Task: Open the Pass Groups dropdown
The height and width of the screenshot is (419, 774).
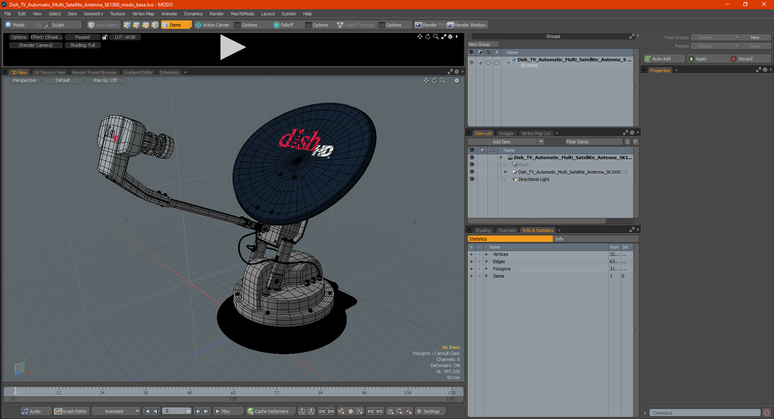Action: (715, 37)
